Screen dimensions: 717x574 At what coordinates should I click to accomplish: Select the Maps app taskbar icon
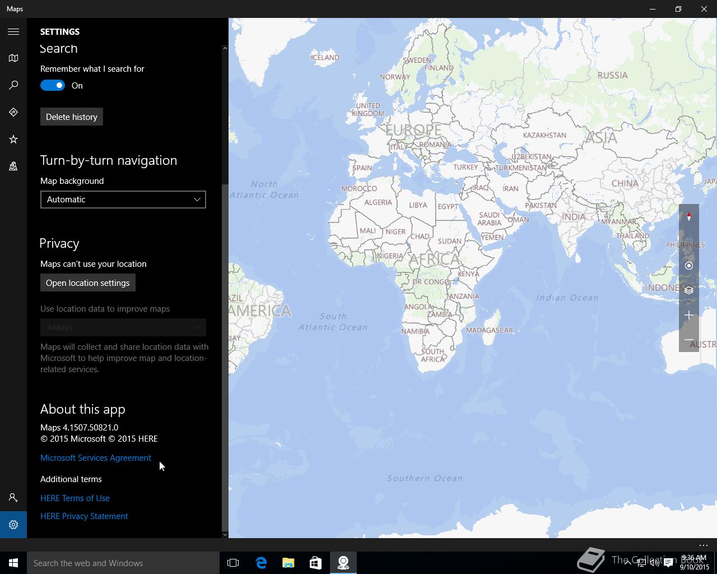click(343, 563)
